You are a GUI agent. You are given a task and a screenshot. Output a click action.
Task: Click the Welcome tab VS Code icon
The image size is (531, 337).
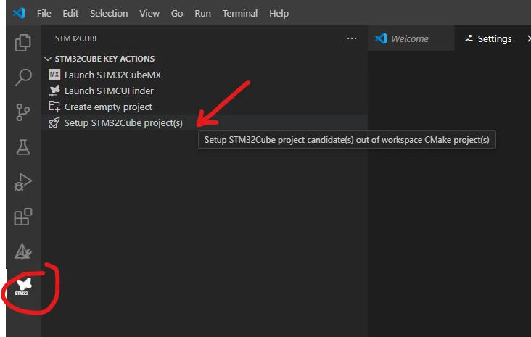pos(381,38)
